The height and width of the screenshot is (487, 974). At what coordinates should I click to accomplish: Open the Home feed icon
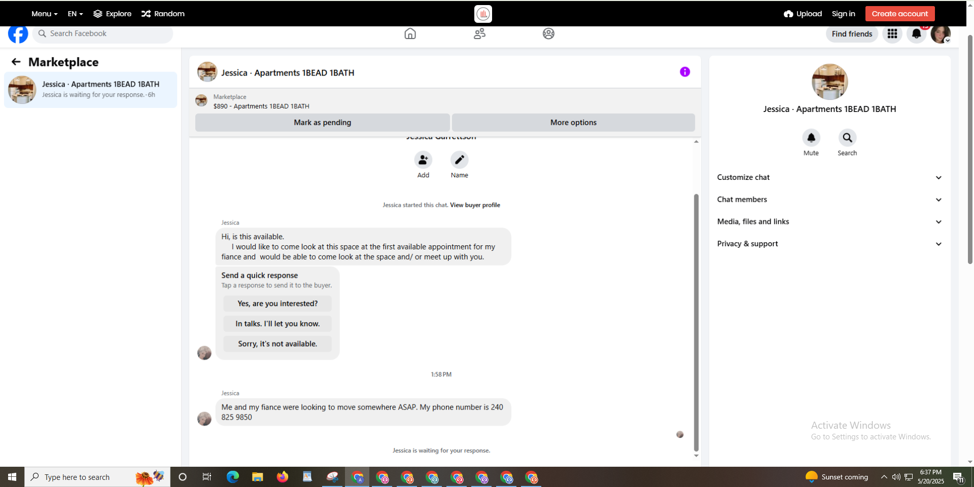(x=410, y=33)
